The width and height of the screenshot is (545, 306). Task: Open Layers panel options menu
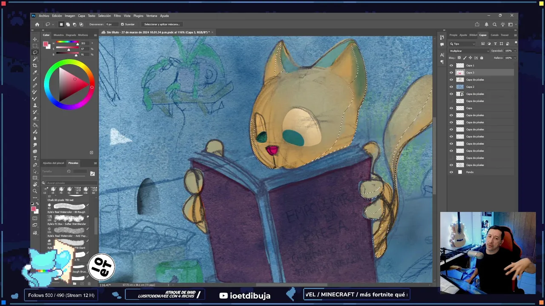pyautogui.click(x=515, y=35)
